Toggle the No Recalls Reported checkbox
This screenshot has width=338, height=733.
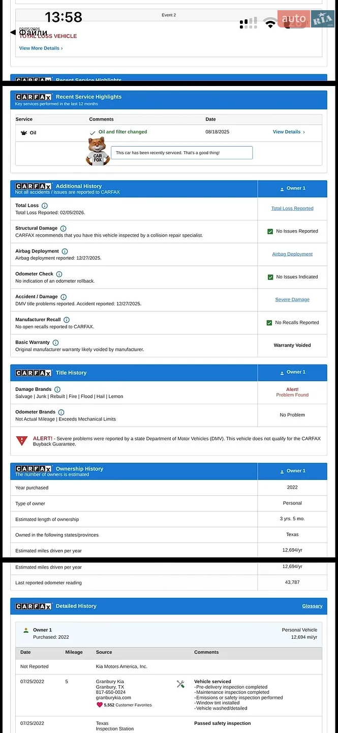tap(269, 323)
